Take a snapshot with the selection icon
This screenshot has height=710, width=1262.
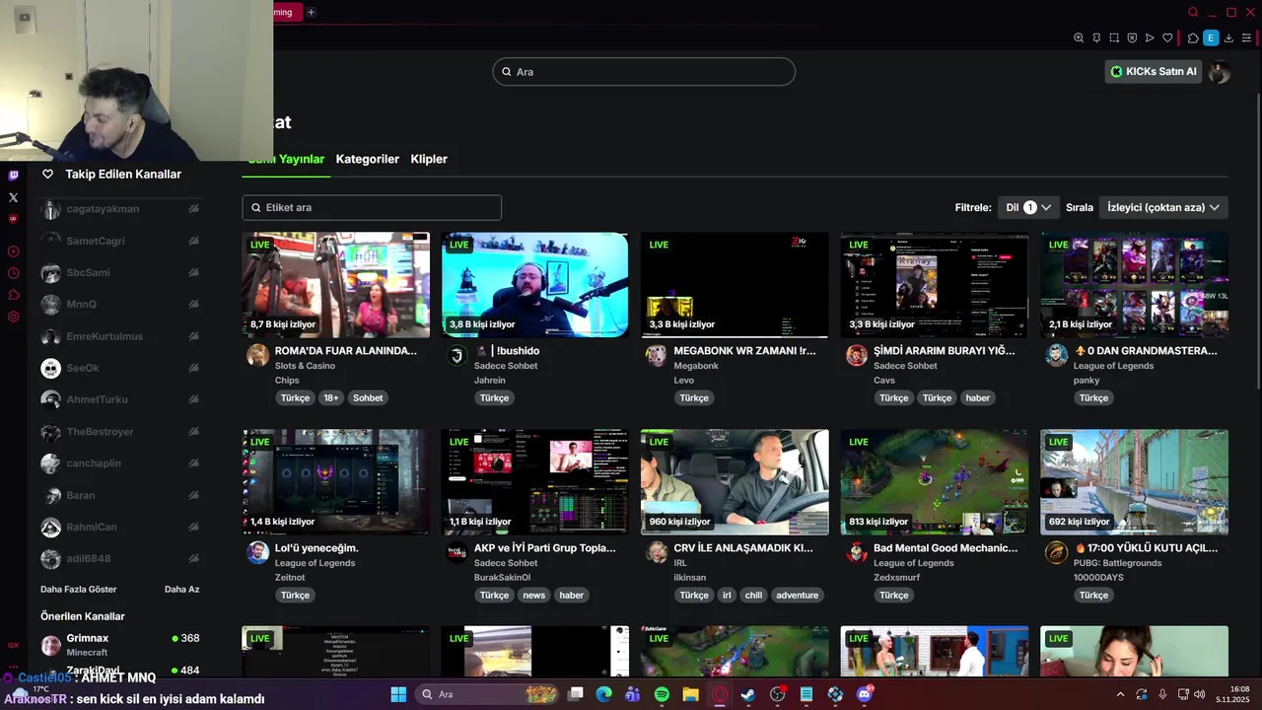(1114, 38)
